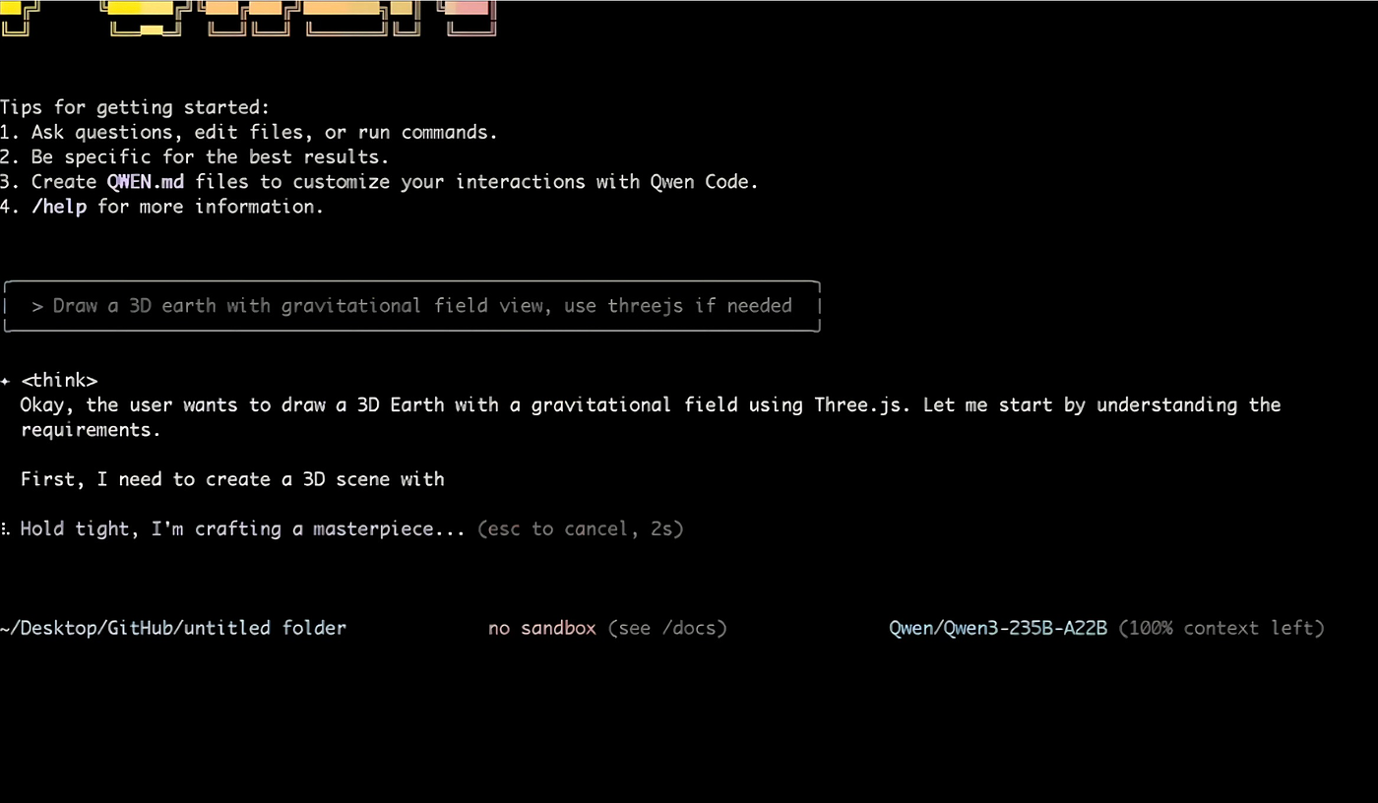Click the esc to cancel text
The width and height of the screenshot is (1378, 803).
point(558,528)
